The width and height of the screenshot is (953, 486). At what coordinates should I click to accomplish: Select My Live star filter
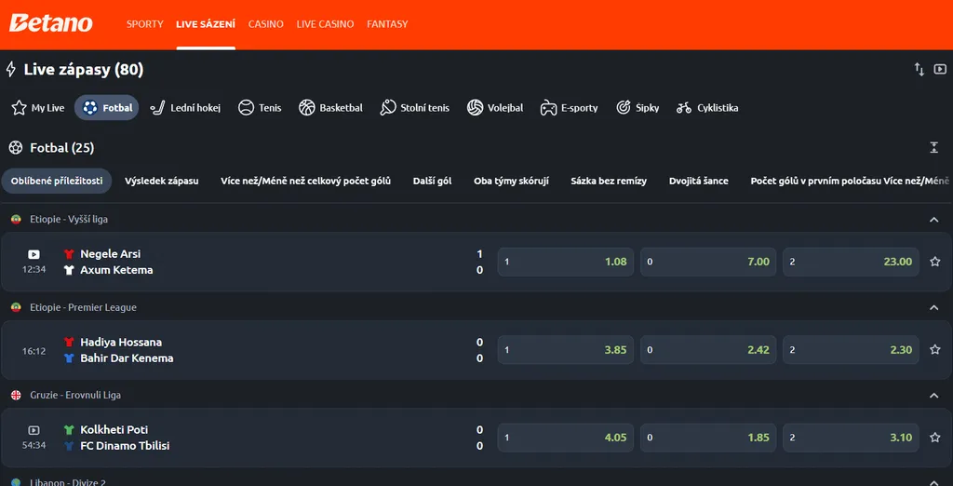pyautogui.click(x=37, y=108)
